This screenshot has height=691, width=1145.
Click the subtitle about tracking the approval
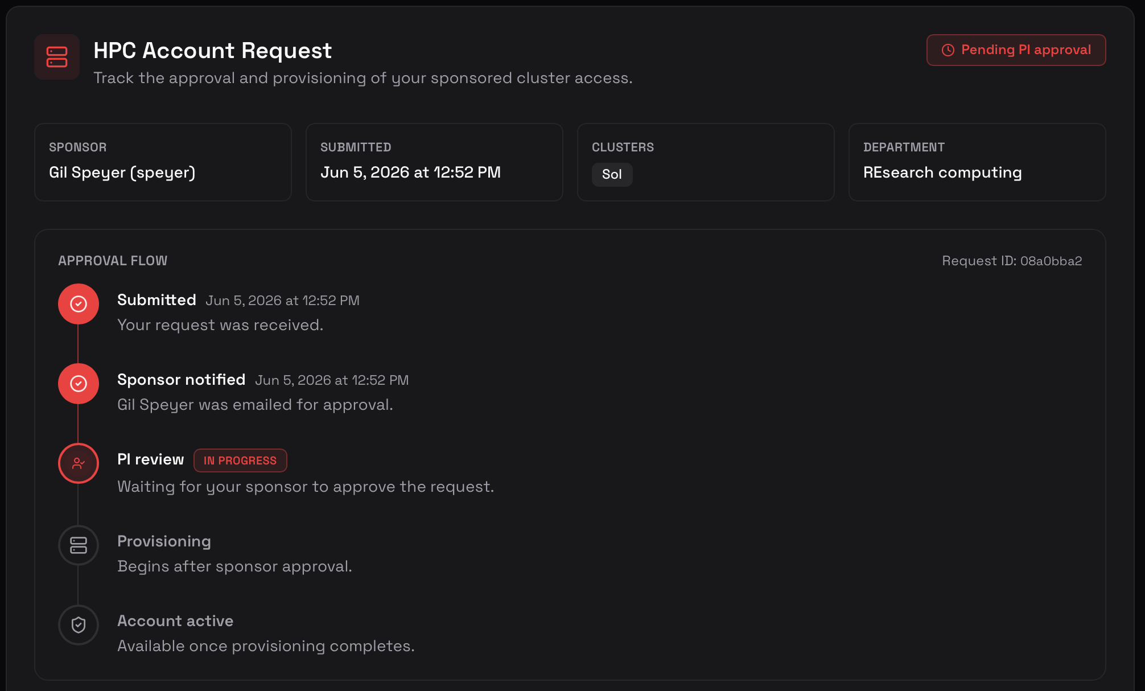click(x=363, y=78)
